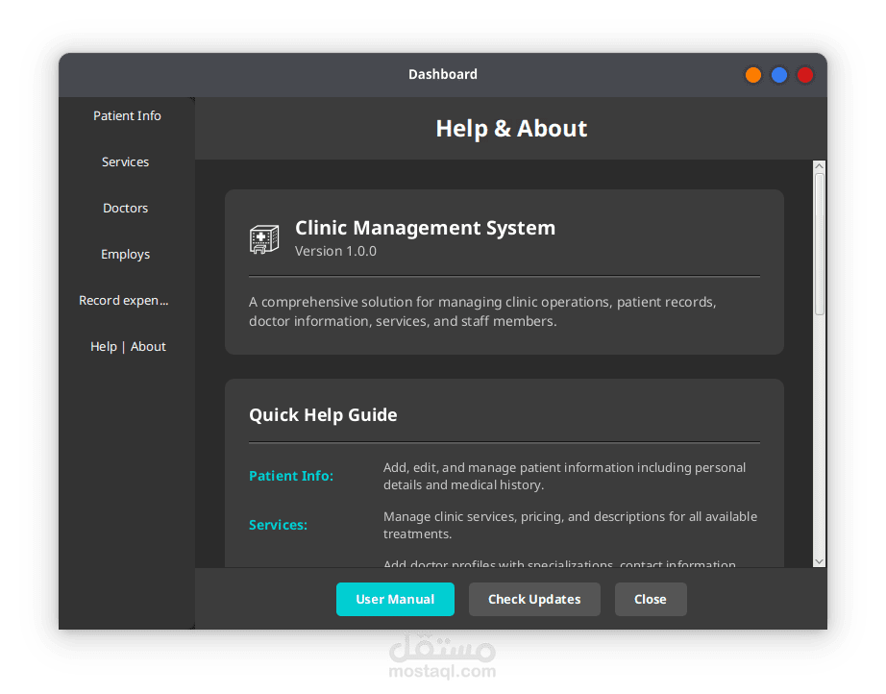This screenshot has width=886, height=694.
Task: Click the scrollbar up arrow
Action: click(x=820, y=166)
